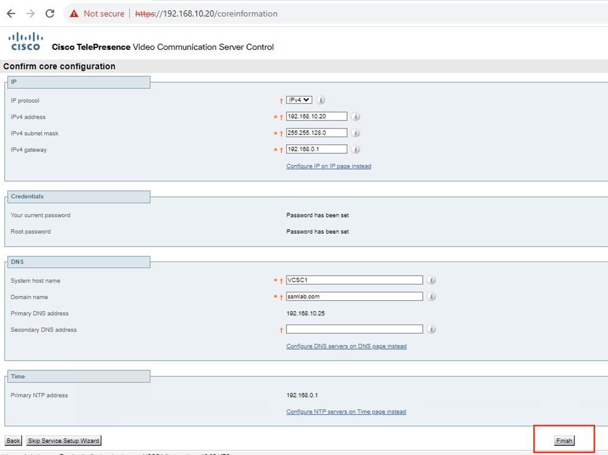Open the IP protocol IPv4 dropdown
This screenshot has height=455, width=608.
pyautogui.click(x=299, y=100)
